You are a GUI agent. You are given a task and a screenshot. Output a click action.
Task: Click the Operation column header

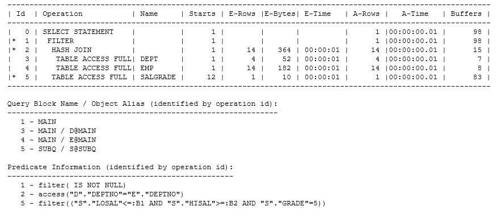[62, 14]
